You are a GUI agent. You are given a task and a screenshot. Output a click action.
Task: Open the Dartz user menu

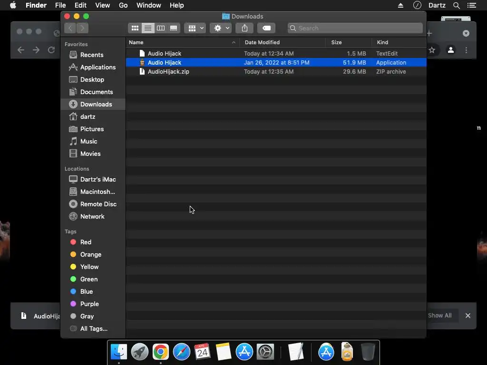coord(437,5)
